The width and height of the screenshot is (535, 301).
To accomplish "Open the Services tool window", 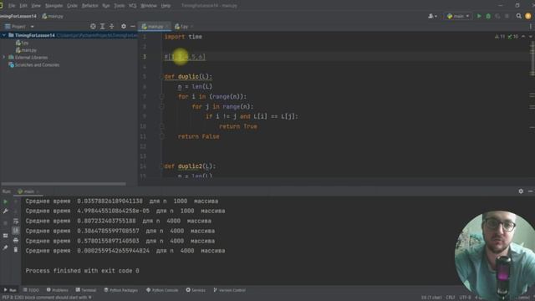I will [x=196, y=290].
